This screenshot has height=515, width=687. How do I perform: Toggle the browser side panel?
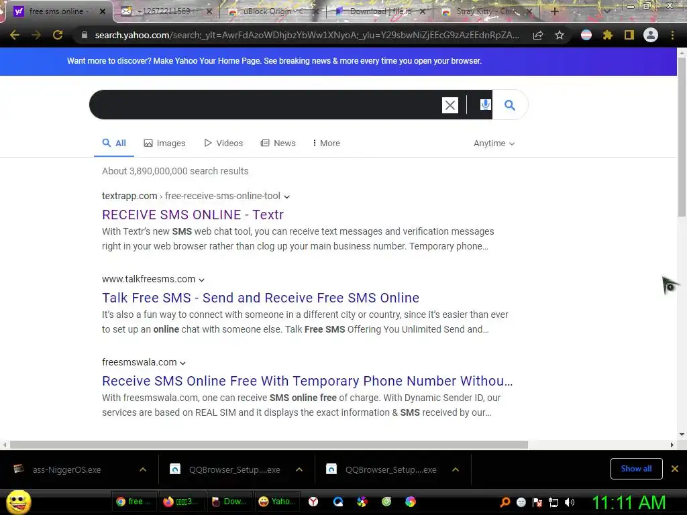[x=629, y=35]
